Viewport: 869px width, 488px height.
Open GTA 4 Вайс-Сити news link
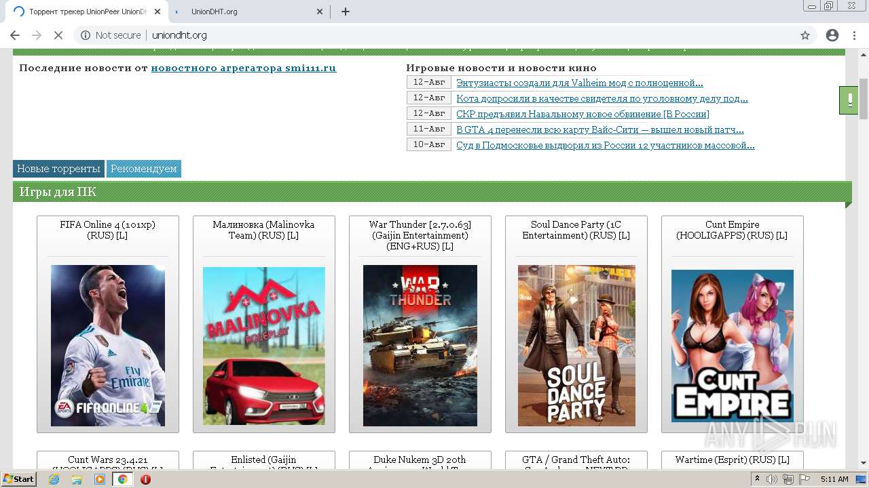pos(599,129)
